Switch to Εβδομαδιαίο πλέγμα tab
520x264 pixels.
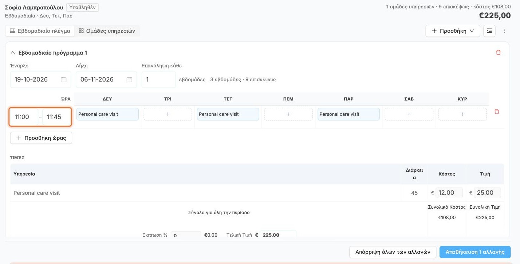click(40, 31)
